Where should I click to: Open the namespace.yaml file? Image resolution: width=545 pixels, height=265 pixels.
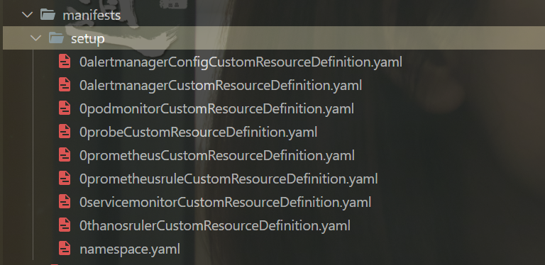coord(130,249)
